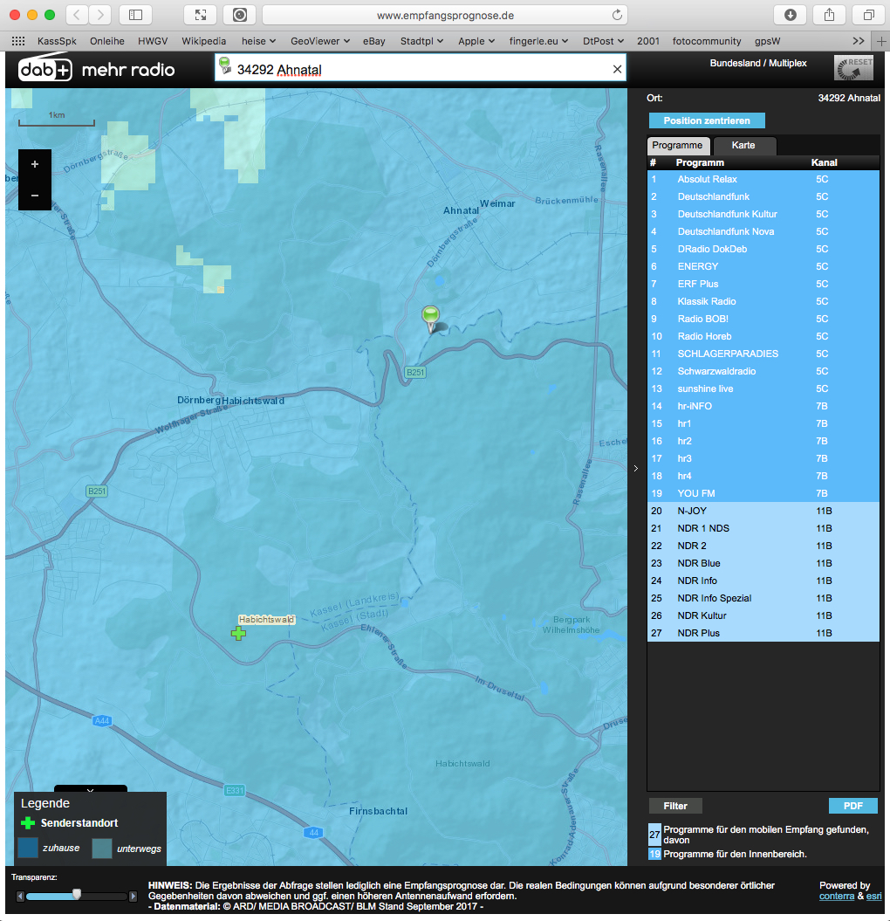Image resolution: width=890 pixels, height=921 pixels.
Task: Click the location search field 34292 Ahnatal
Action: [x=421, y=69]
